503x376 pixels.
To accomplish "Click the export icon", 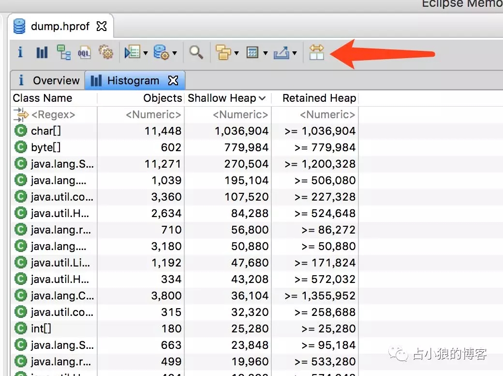I will tap(281, 53).
